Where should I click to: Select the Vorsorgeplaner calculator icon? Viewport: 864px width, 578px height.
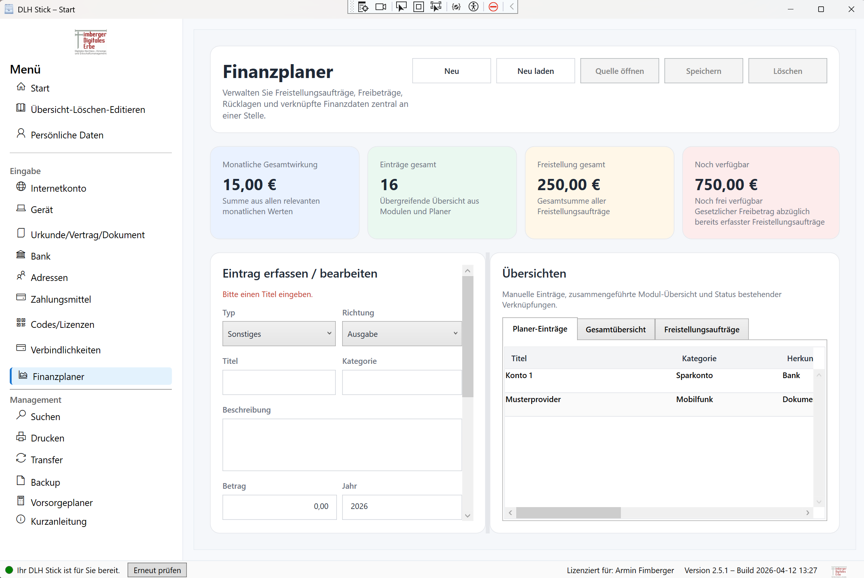[x=21, y=501]
